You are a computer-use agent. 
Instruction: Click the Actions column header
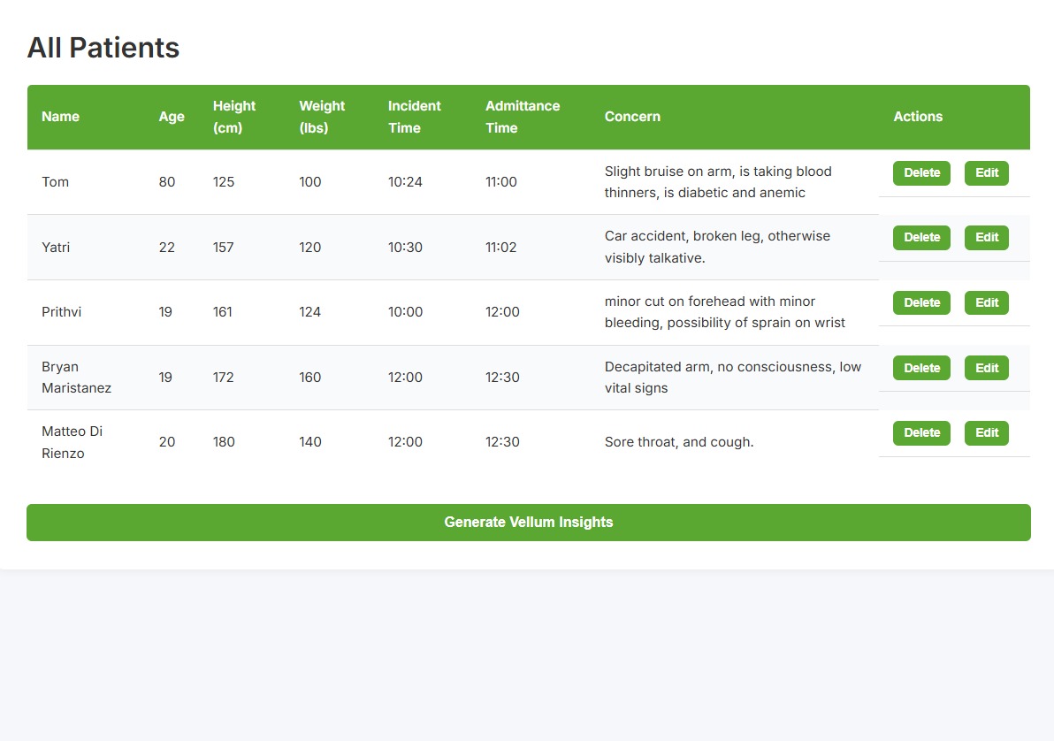(918, 117)
